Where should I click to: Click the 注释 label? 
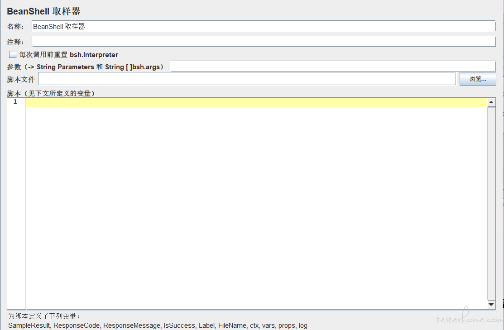pyautogui.click(x=16, y=42)
